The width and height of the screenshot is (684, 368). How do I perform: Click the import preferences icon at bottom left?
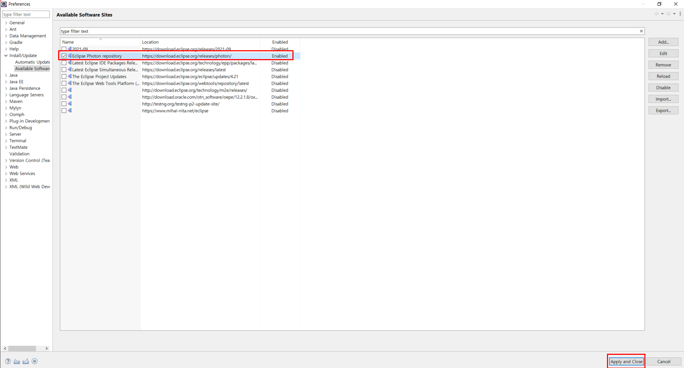coord(17,361)
